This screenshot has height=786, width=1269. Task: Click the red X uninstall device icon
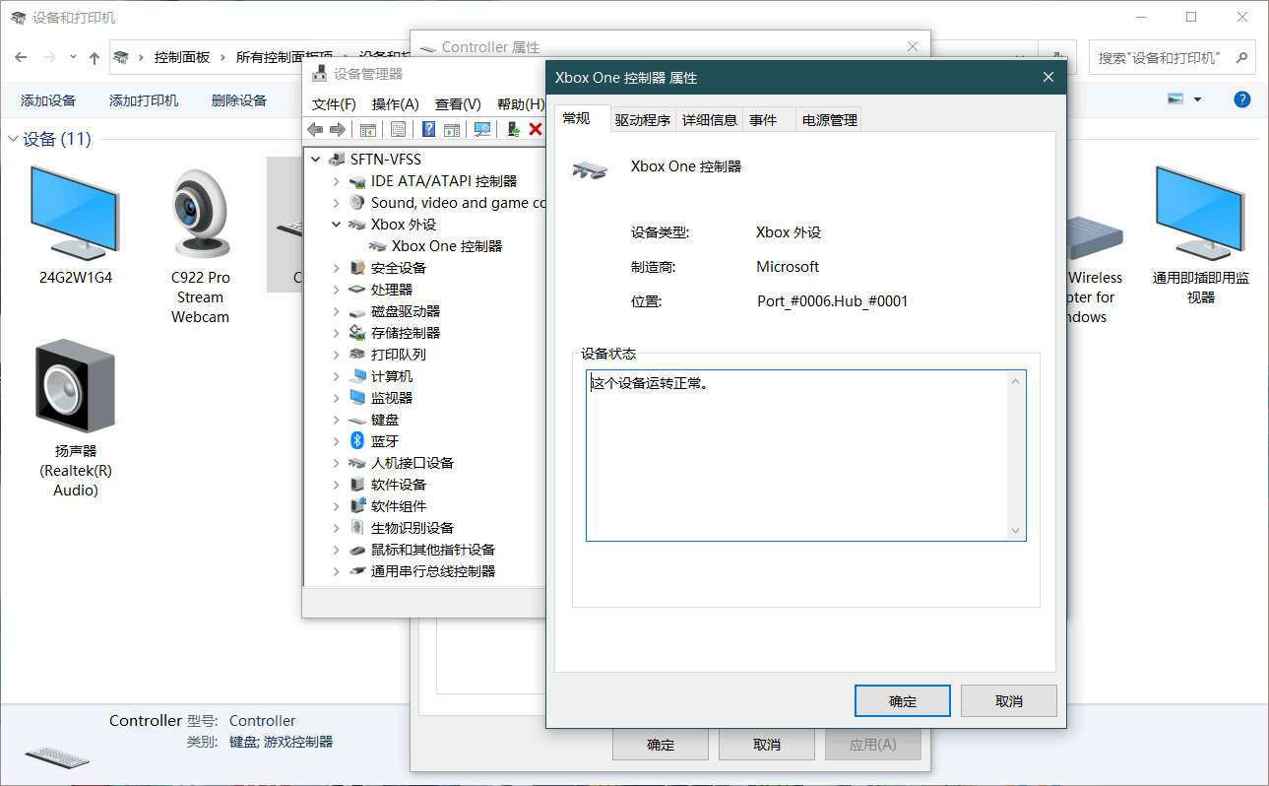[536, 129]
